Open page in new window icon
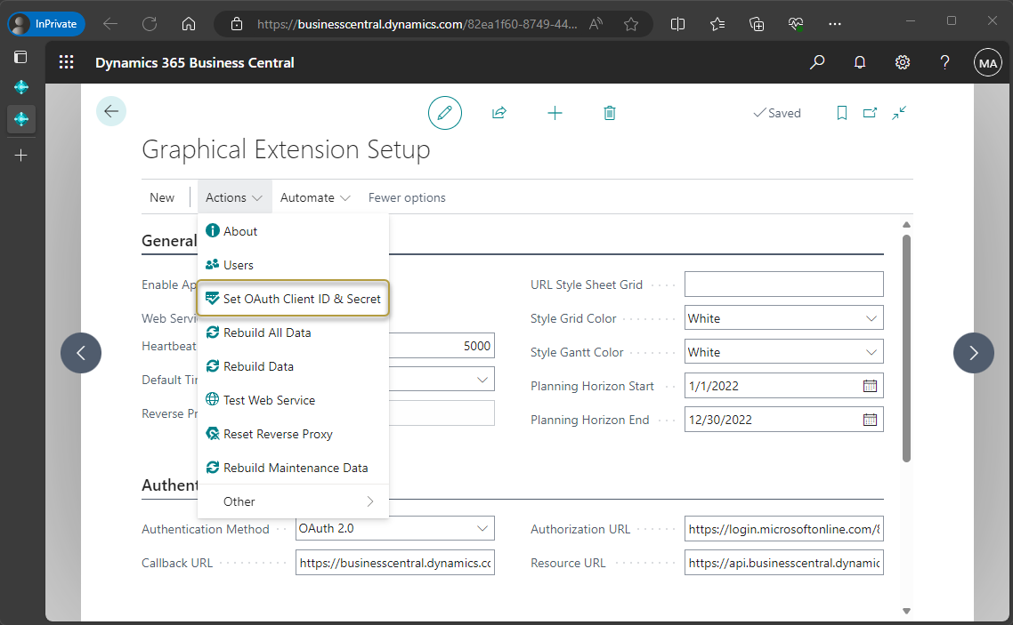 pyautogui.click(x=870, y=113)
